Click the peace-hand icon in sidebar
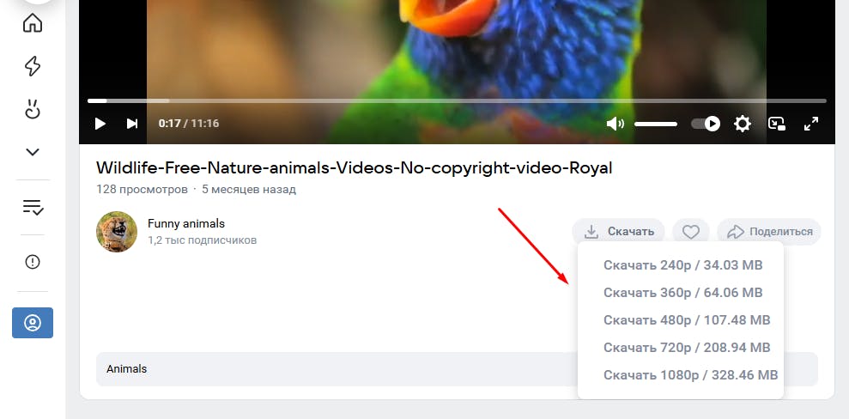Screen dimensions: 849x419 pyautogui.click(x=33, y=109)
